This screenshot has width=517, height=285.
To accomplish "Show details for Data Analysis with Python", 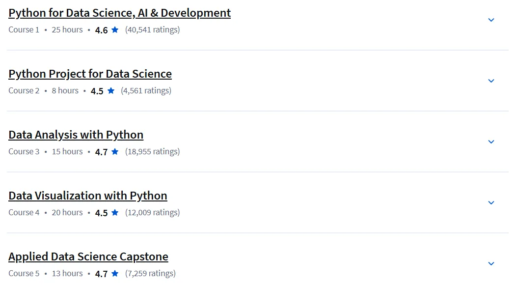I will [x=491, y=142].
